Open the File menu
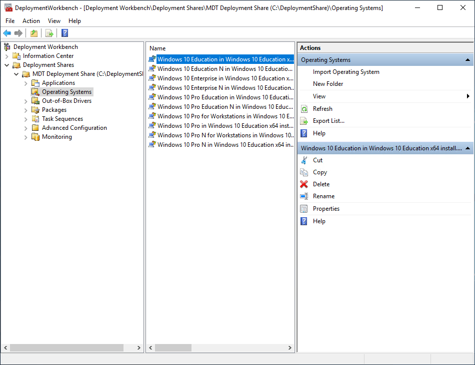Viewport: 475px width, 365px height. tap(10, 21)
